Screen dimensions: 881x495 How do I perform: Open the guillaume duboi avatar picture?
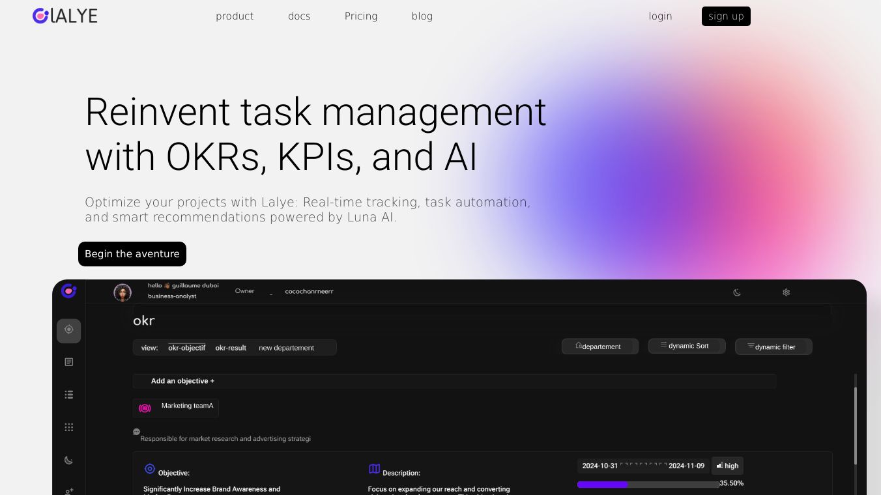pyautogui.click(x=123, y=292)
